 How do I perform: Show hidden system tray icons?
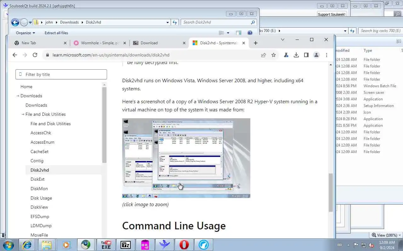click(x=348, y=245)
